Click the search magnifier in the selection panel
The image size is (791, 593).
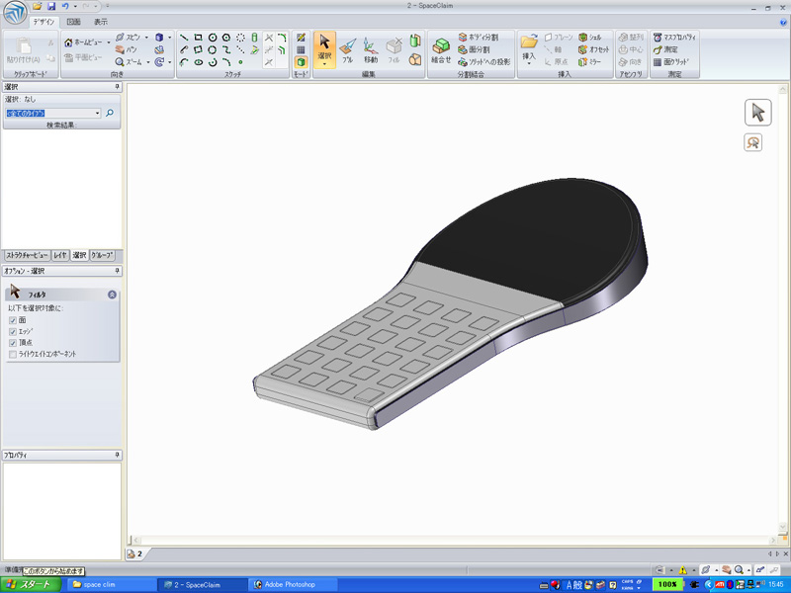click(110, 114)
